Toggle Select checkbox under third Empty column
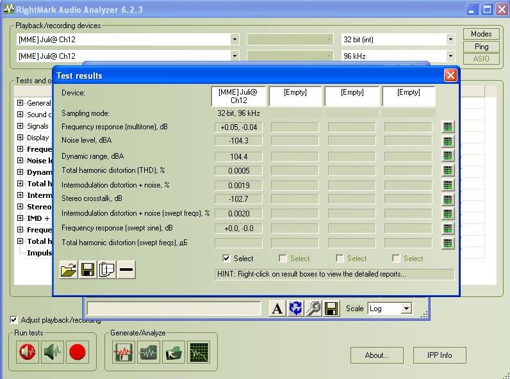This screenshot has height=379, width=510. point(340,259)
